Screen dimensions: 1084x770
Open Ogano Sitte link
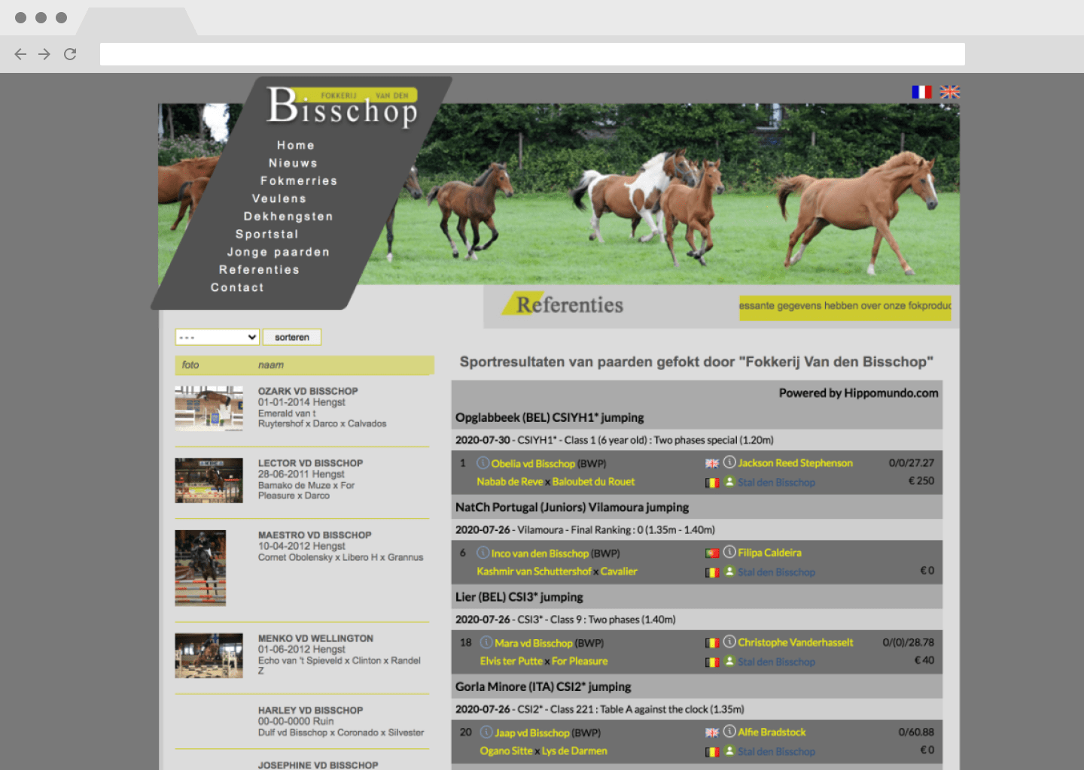[x=506, y=750]
